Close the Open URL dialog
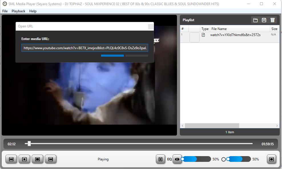 (150, 27)
